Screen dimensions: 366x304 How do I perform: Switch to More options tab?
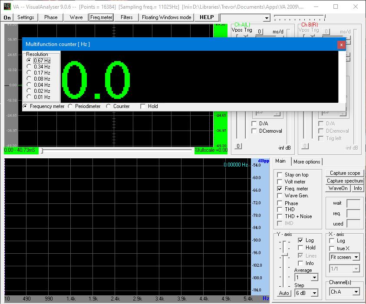point(307,162)
